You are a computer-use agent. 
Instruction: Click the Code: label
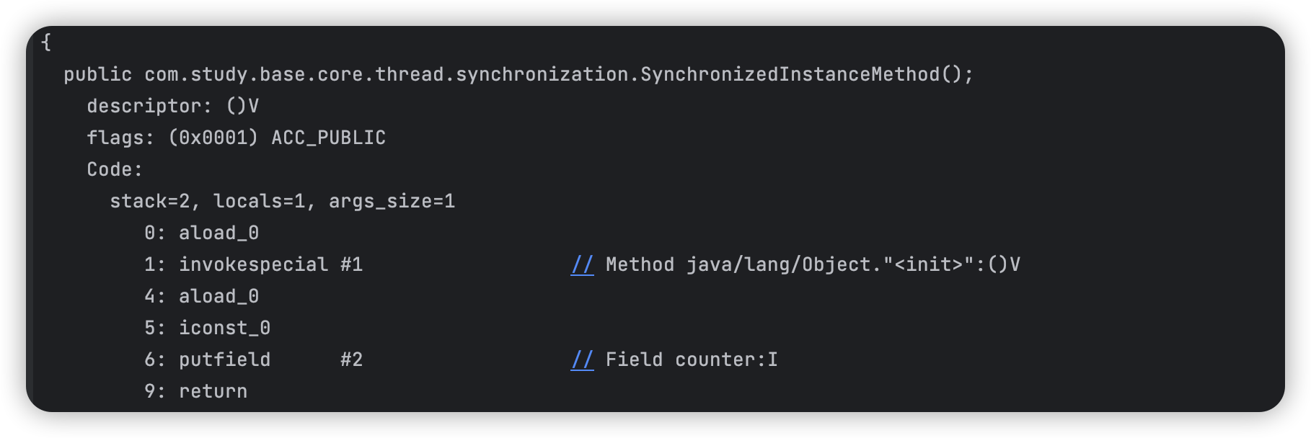click(x=115, y=169)
